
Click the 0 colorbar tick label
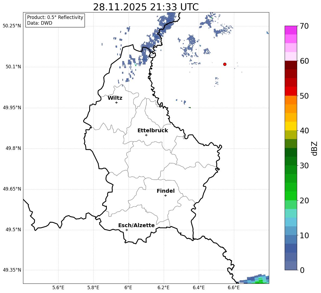pyautogui.click(x=302, y=270)
